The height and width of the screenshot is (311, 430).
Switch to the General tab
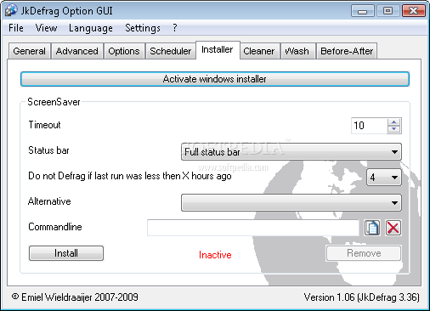pyautogui.click(x=29, y=51)
